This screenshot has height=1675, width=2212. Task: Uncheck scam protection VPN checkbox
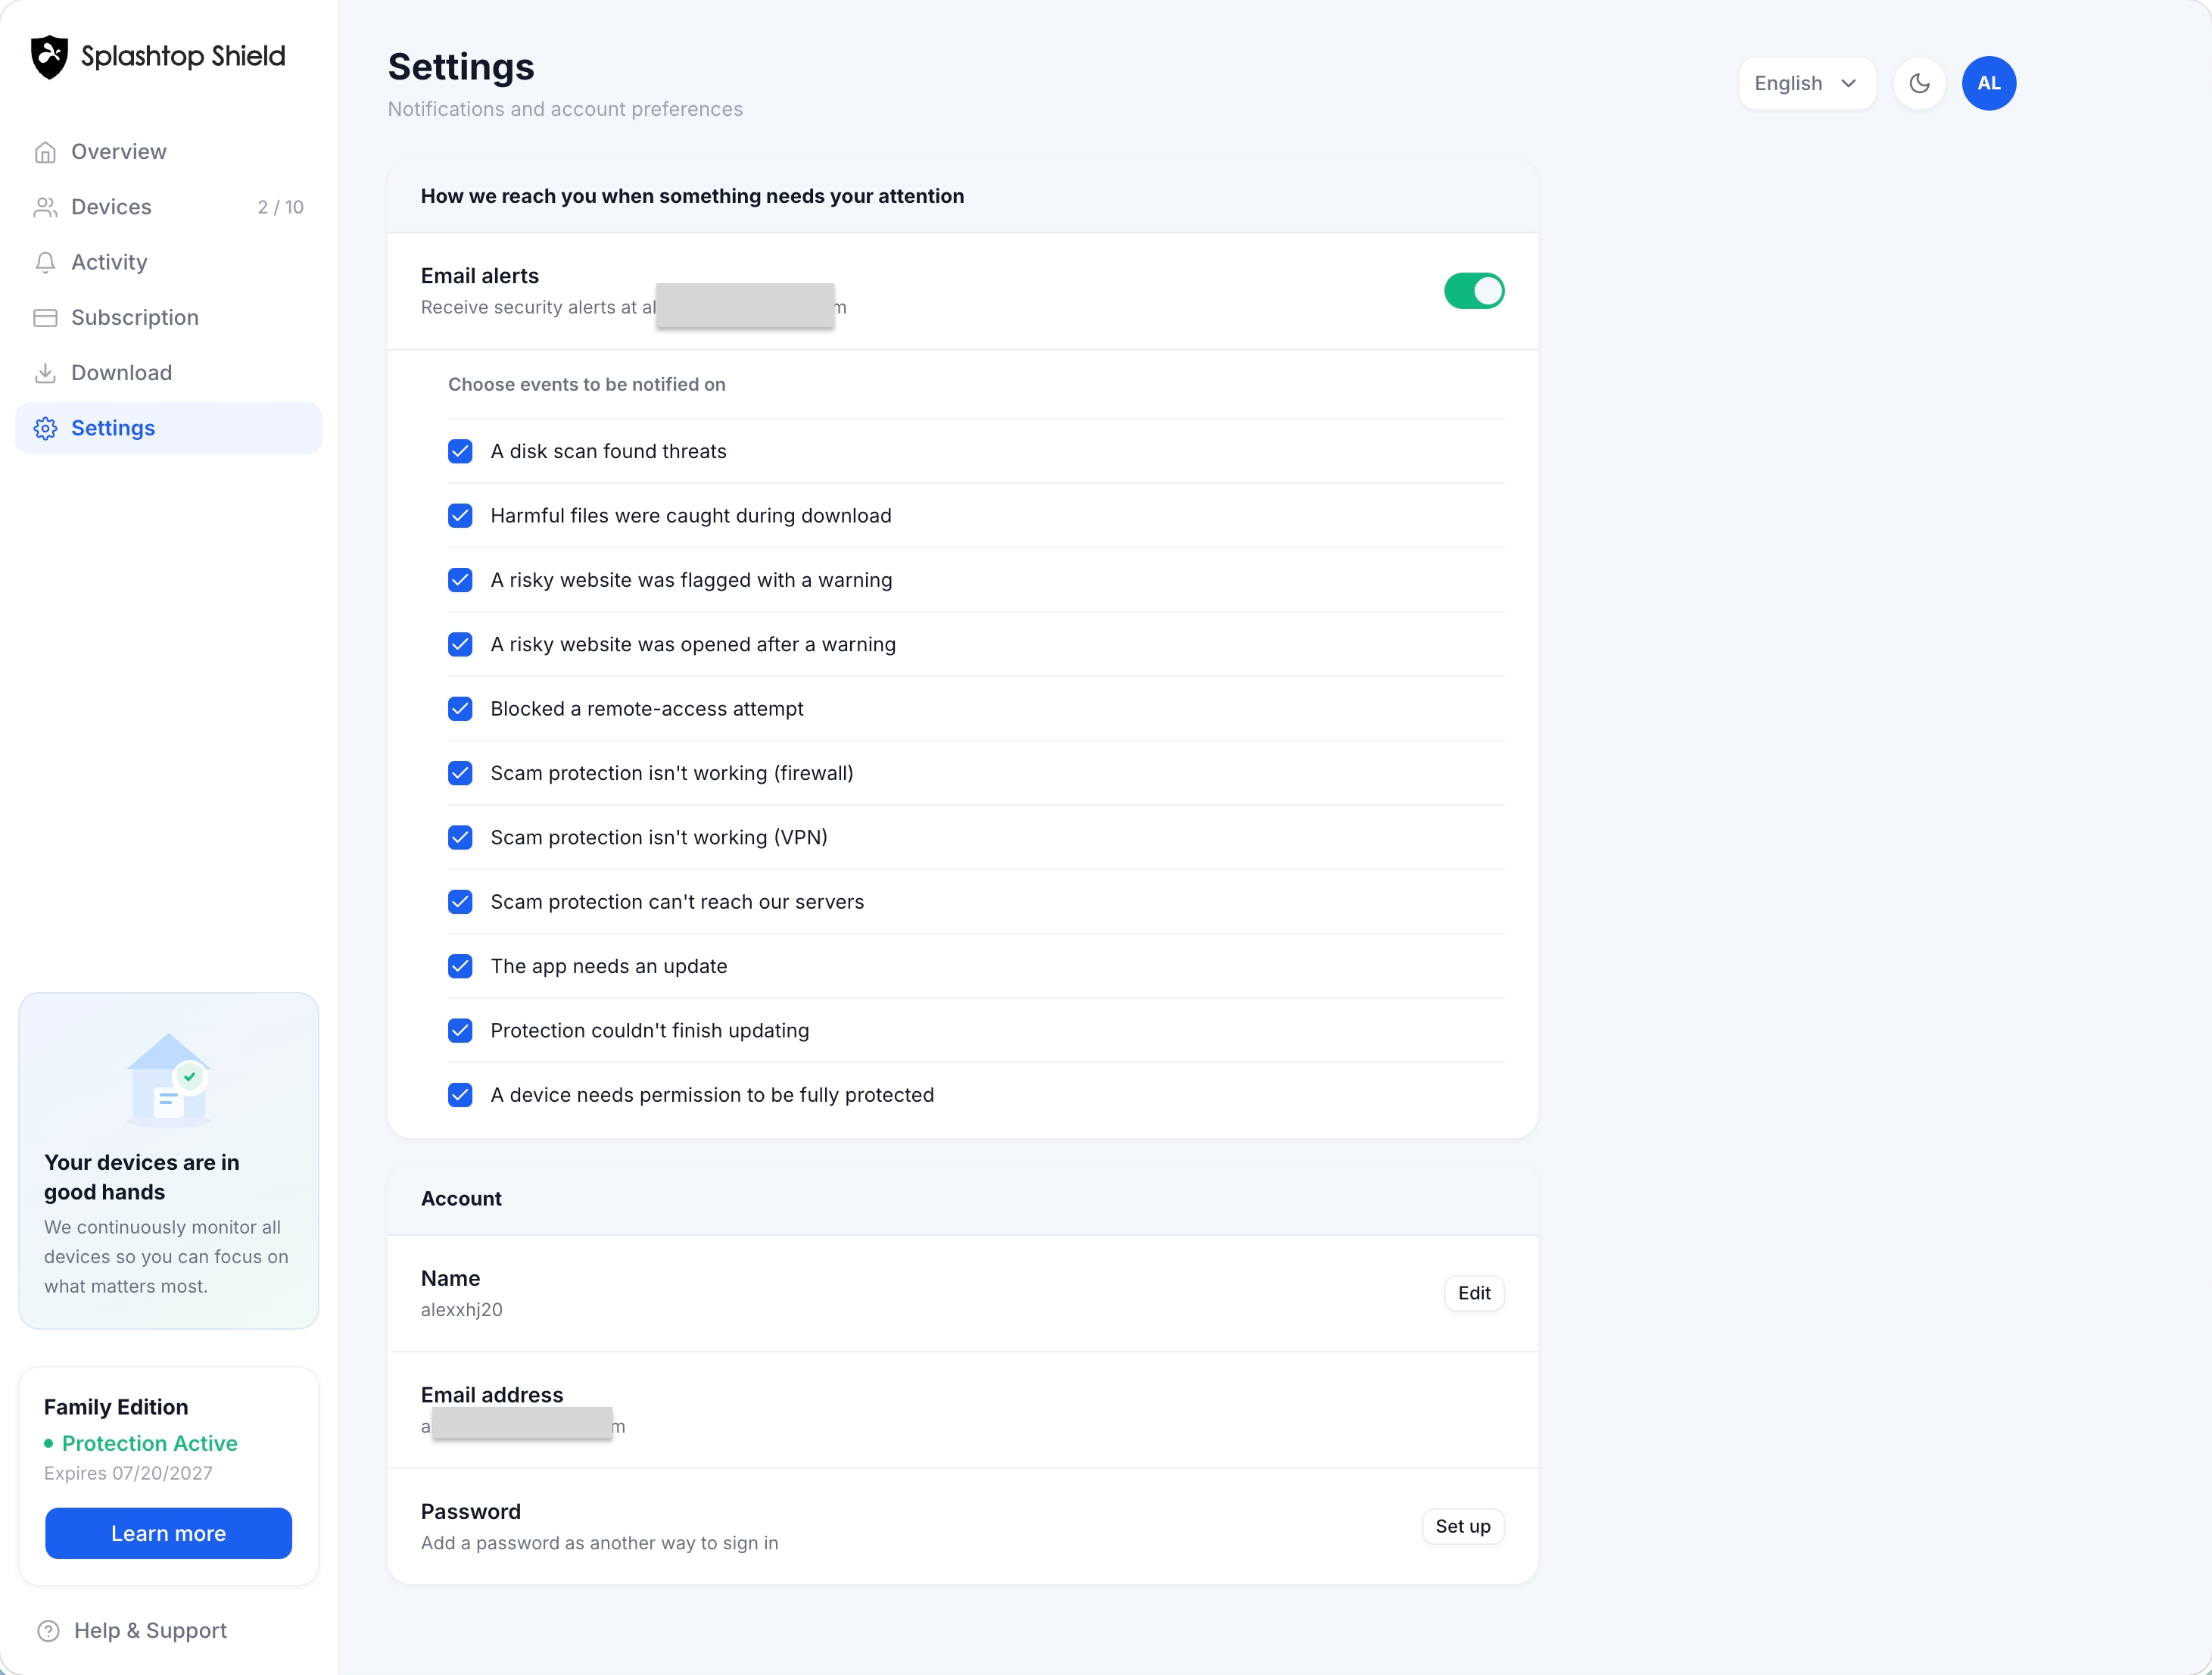(460, 837)
